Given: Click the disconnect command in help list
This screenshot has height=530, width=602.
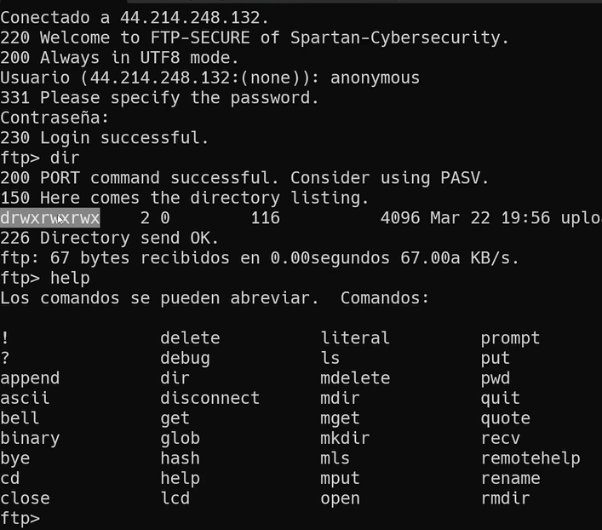Looking at the screenshot, I should click(x=209, y=398).
